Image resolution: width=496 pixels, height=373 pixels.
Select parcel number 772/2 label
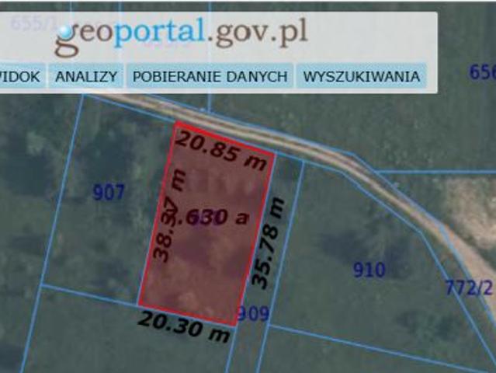[469, 288]
